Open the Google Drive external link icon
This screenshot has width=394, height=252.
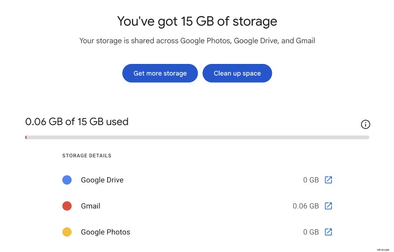click(328, 180)
